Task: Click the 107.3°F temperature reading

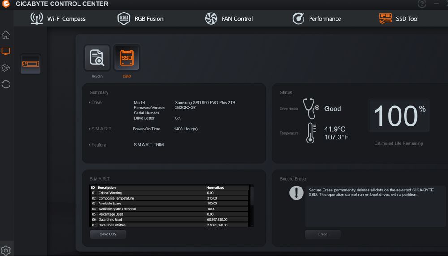Action: pyautogui.click(x=336, y=137)
